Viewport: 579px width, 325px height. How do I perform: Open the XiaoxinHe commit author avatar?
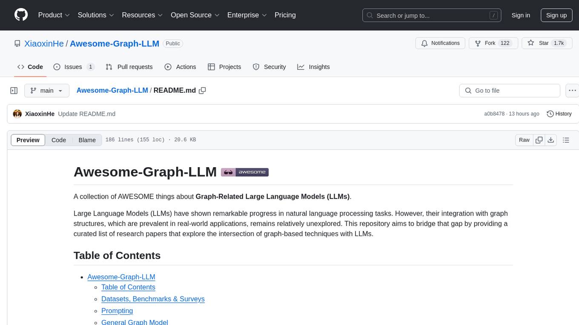(x=17, y=114)
